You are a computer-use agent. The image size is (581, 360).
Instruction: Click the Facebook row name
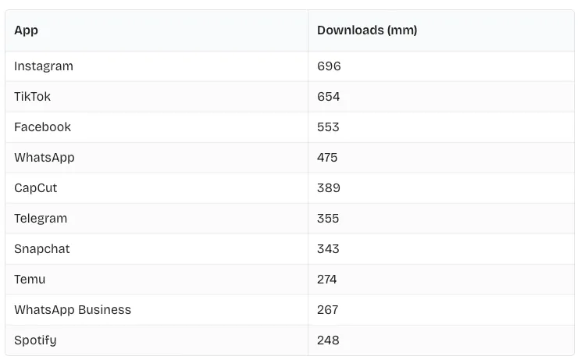pyautogui.click(x=42, y=127)
